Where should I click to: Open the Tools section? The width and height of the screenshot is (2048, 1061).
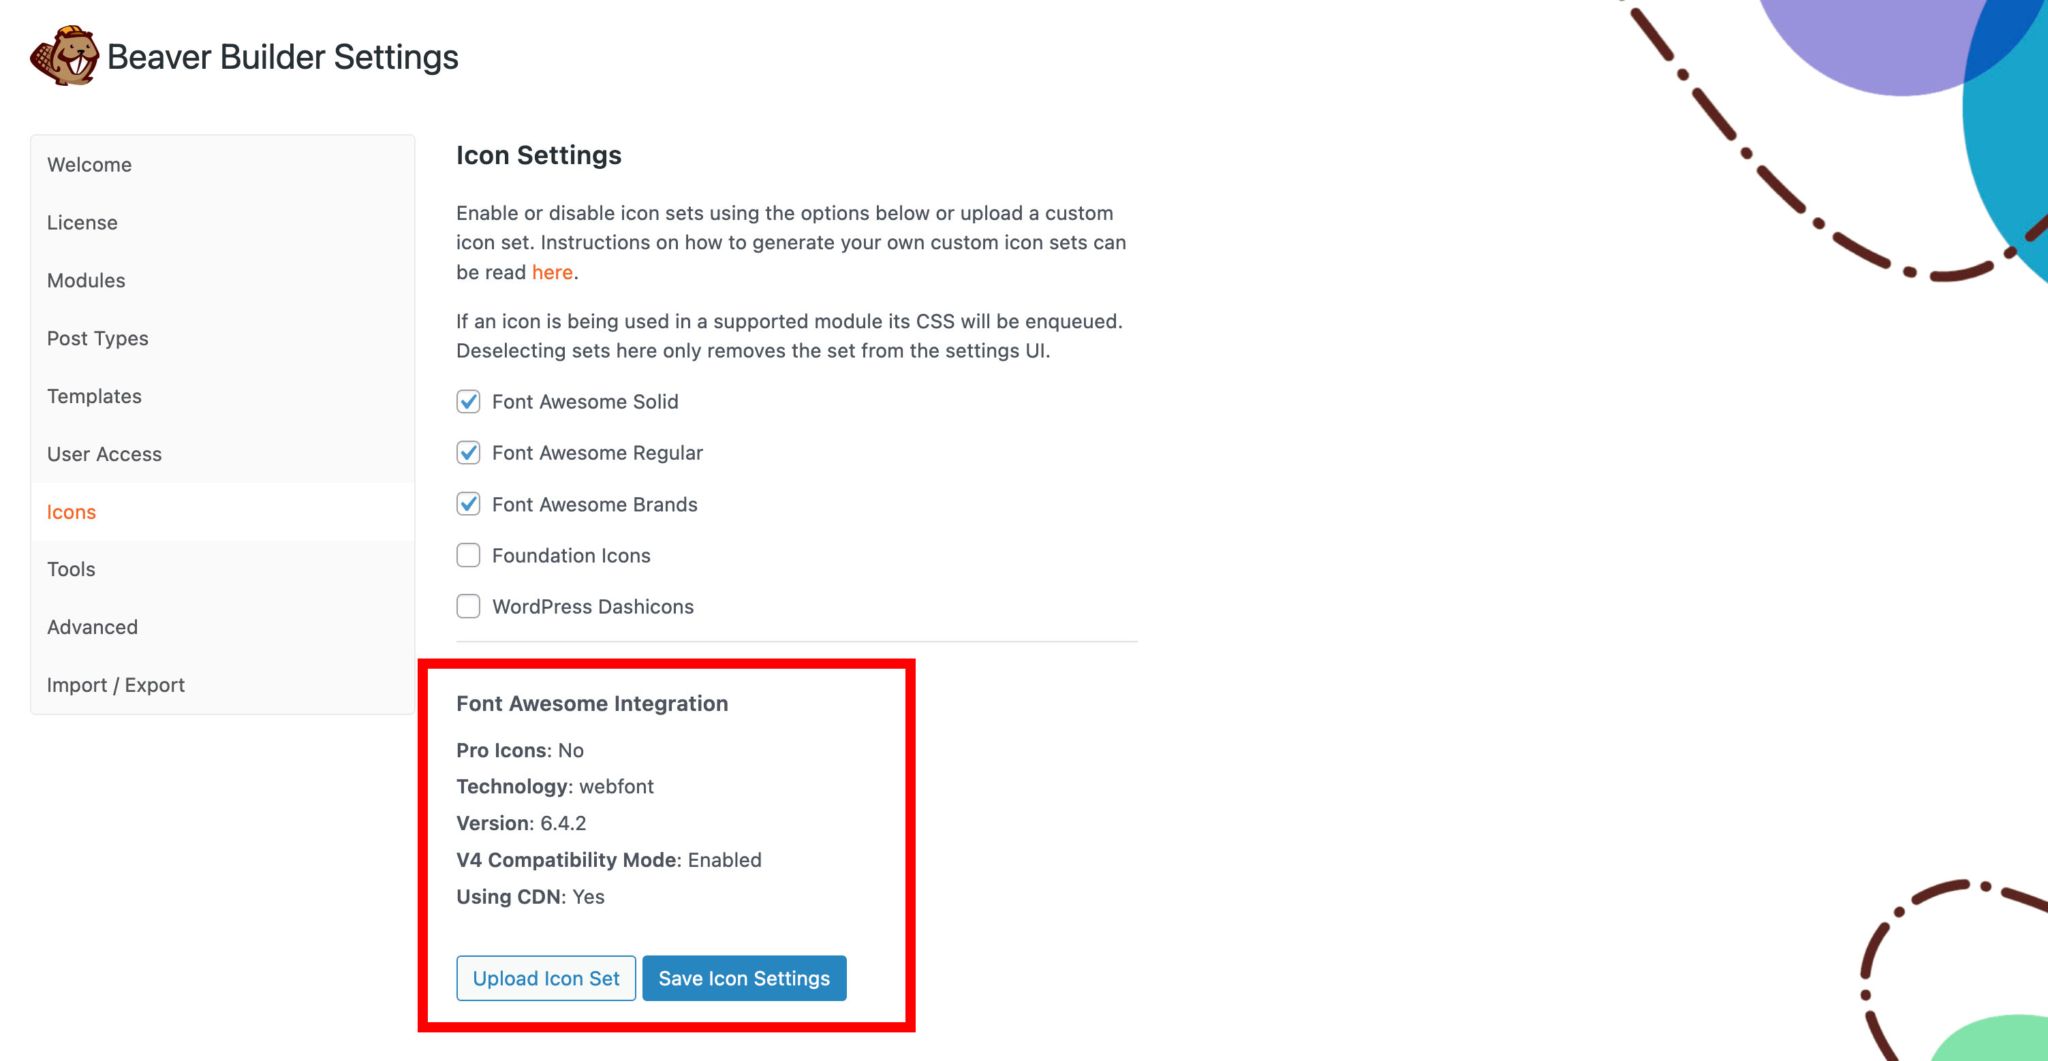coord(72,569)
